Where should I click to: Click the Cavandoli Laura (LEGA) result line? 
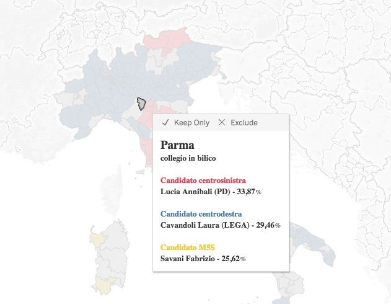(x=220, y=225)
